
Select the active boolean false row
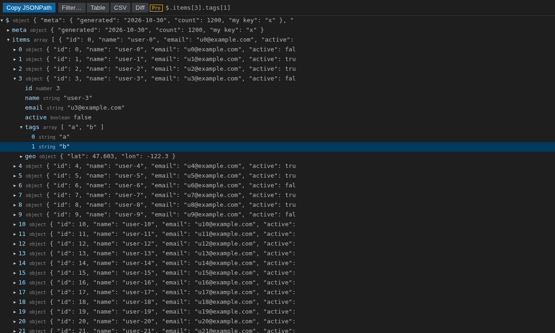click(x=277, y=117)
